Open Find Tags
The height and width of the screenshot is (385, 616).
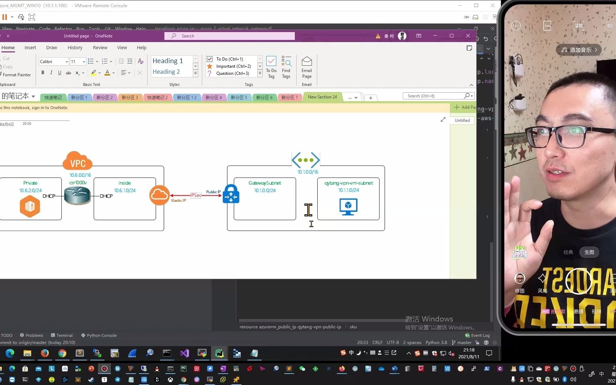286,67
